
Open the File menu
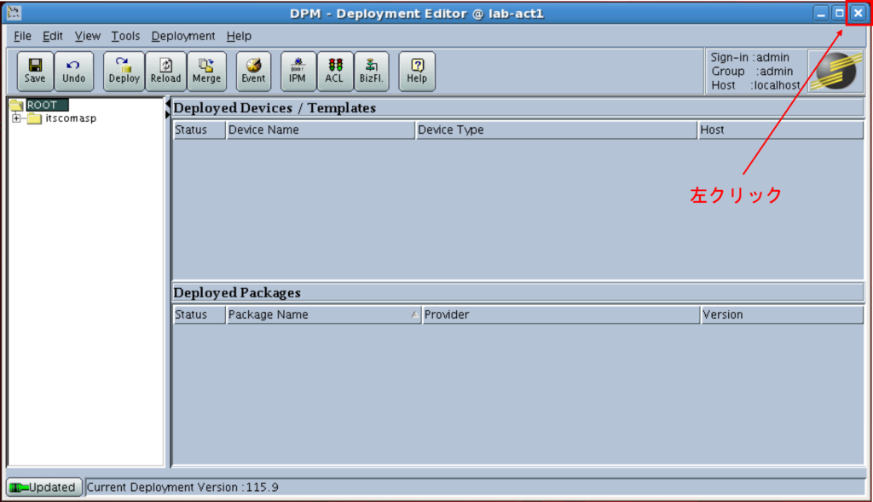point(22,36)
